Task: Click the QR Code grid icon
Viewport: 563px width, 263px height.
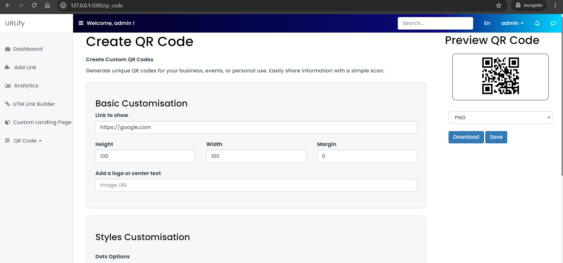Action: (7, 141)
